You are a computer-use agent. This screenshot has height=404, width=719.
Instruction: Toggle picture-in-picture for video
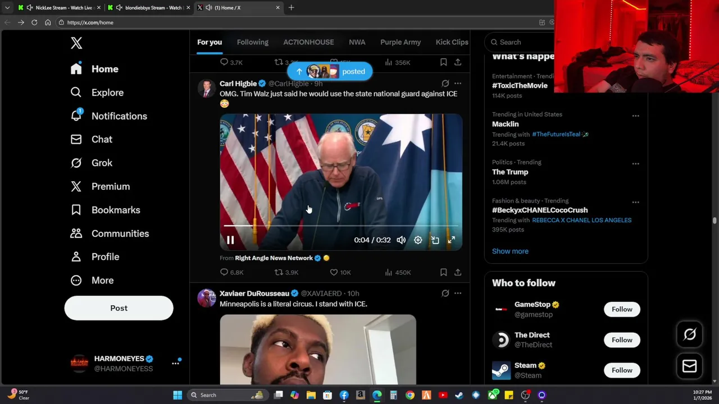(435, 240)
